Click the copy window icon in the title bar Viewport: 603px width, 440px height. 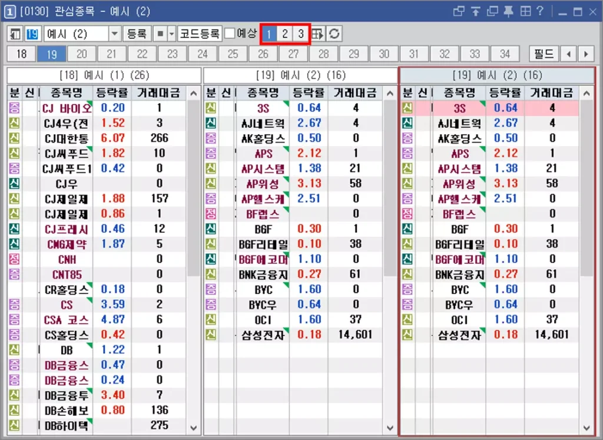click(492, 12)
